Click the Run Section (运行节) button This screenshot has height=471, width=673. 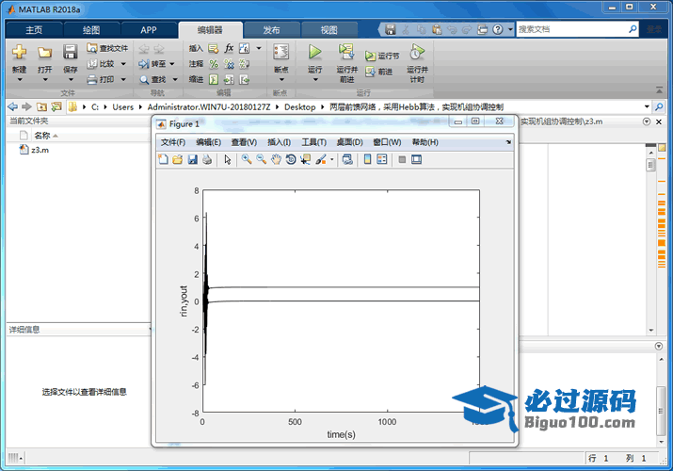click(382, 56)
